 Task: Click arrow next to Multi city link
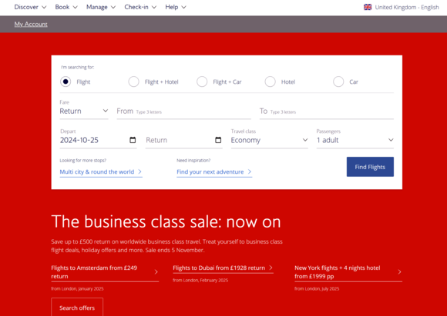coord(139,171)
